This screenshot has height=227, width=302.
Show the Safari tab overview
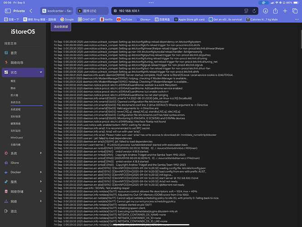[x=295, y=10]
